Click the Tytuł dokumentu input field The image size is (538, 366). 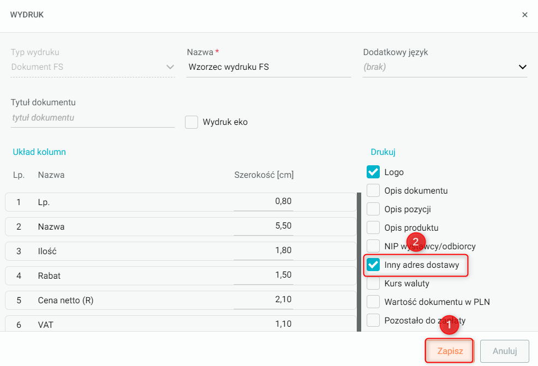(x=92, y=118)
